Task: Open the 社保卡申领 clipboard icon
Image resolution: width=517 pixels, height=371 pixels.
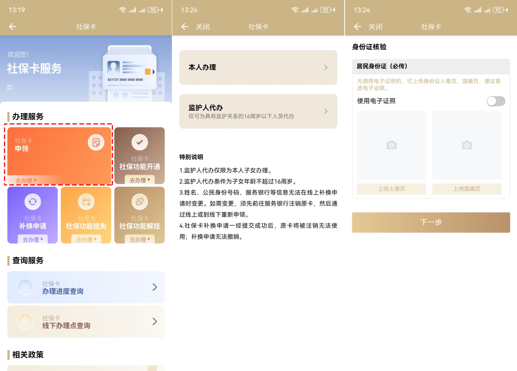Action: tap(96, 142)
